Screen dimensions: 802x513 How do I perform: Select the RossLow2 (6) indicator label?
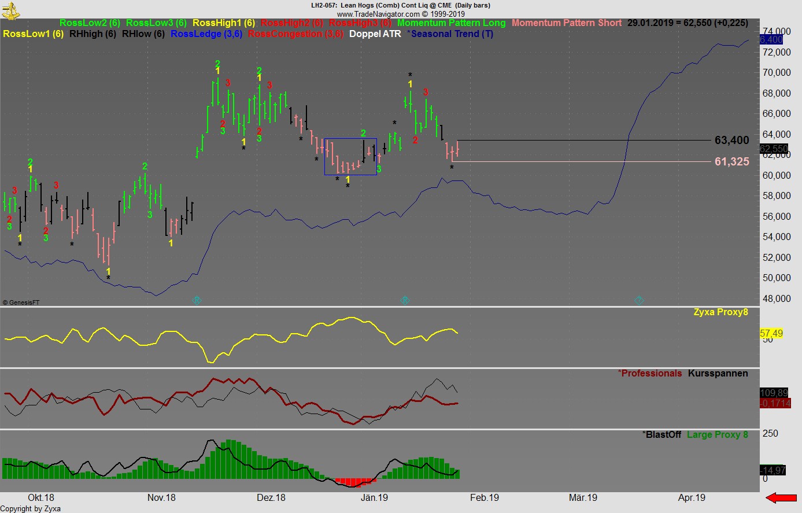point(90,23)
